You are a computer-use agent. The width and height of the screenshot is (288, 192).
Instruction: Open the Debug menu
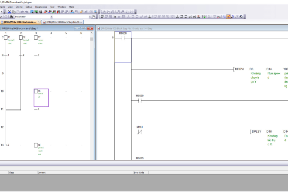click(x=29, y=7)
